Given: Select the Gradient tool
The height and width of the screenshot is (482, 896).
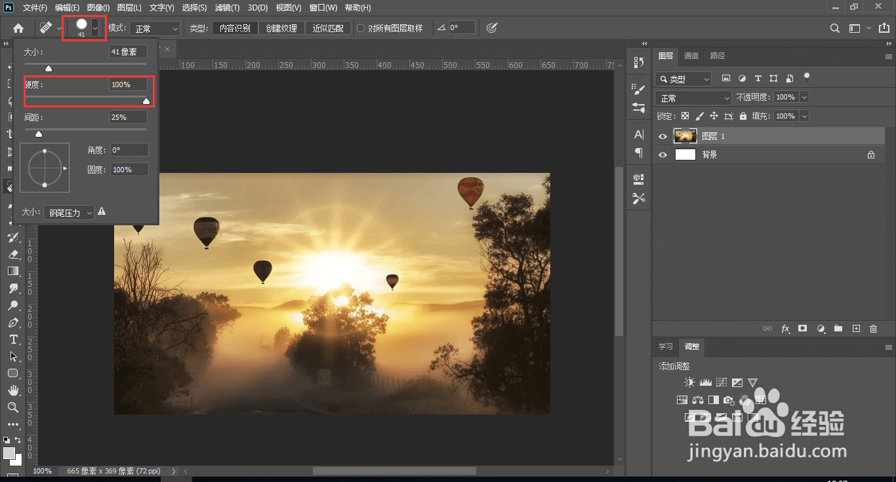Looking at the screenshot, I should (x=13, y=271).
